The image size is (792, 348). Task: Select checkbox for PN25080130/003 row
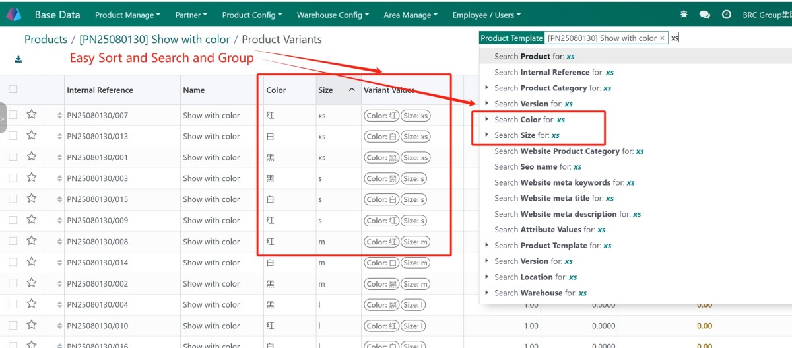tap(13, 178)
